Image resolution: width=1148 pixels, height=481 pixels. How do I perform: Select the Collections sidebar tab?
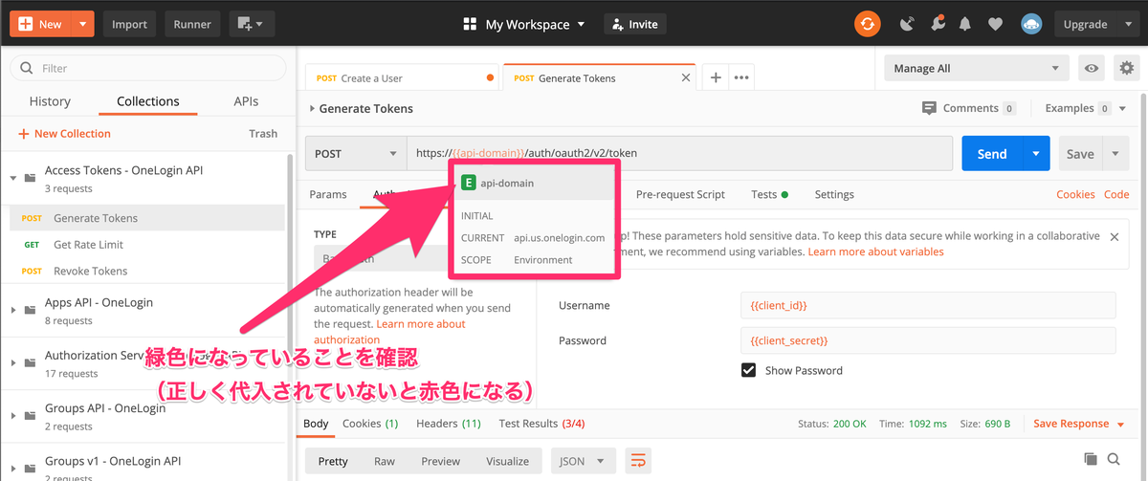148,100
